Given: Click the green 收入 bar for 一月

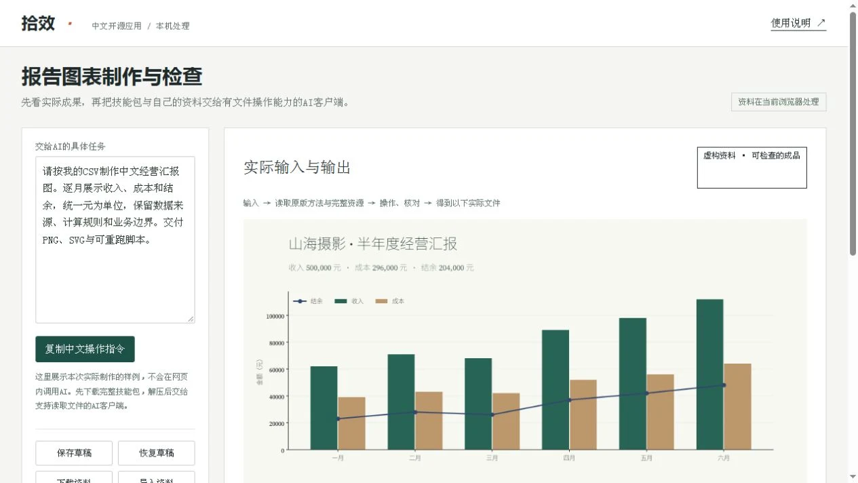Looking at the screenshot, I should pos(324,408).
